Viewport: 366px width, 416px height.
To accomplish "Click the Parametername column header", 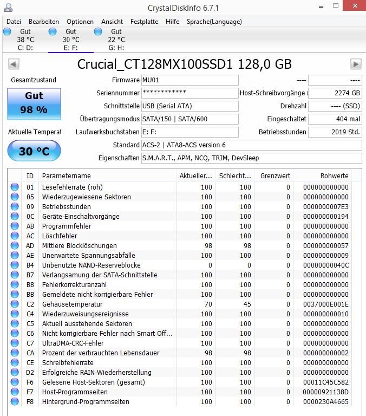I will pos(107,176).
